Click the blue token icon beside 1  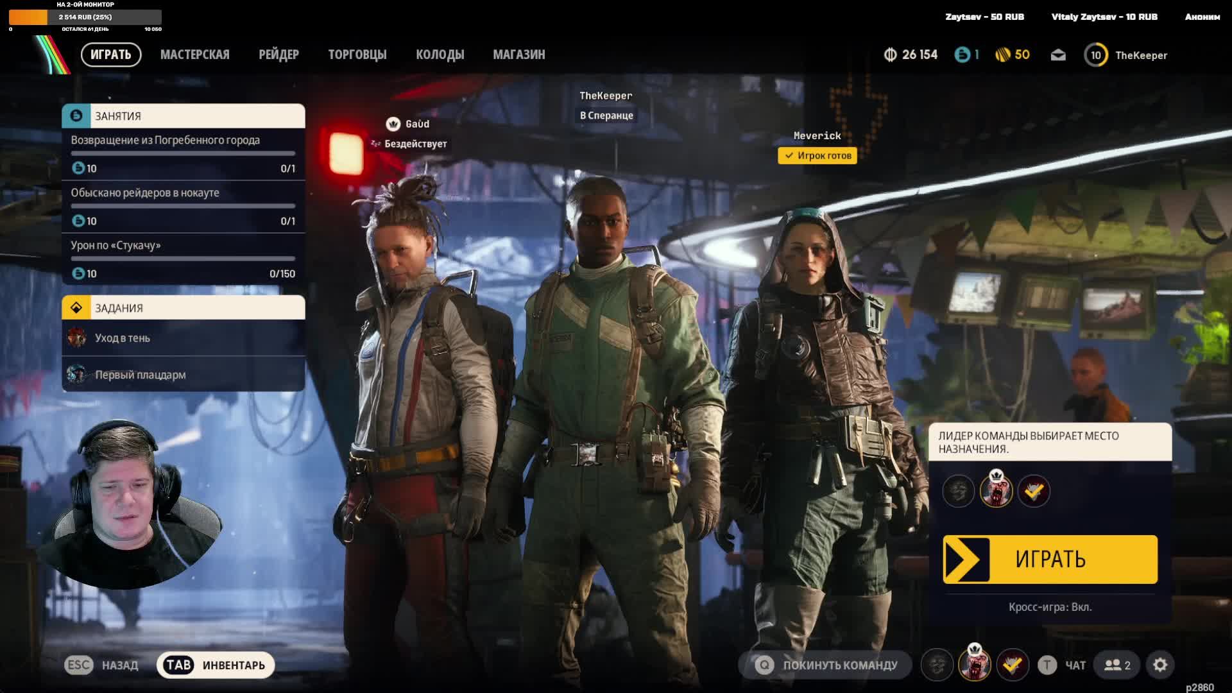tap(962, 55)
